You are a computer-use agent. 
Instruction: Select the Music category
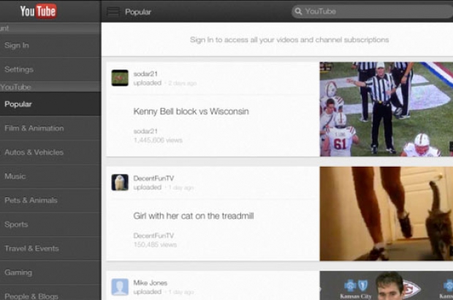[x=15, y=176]
